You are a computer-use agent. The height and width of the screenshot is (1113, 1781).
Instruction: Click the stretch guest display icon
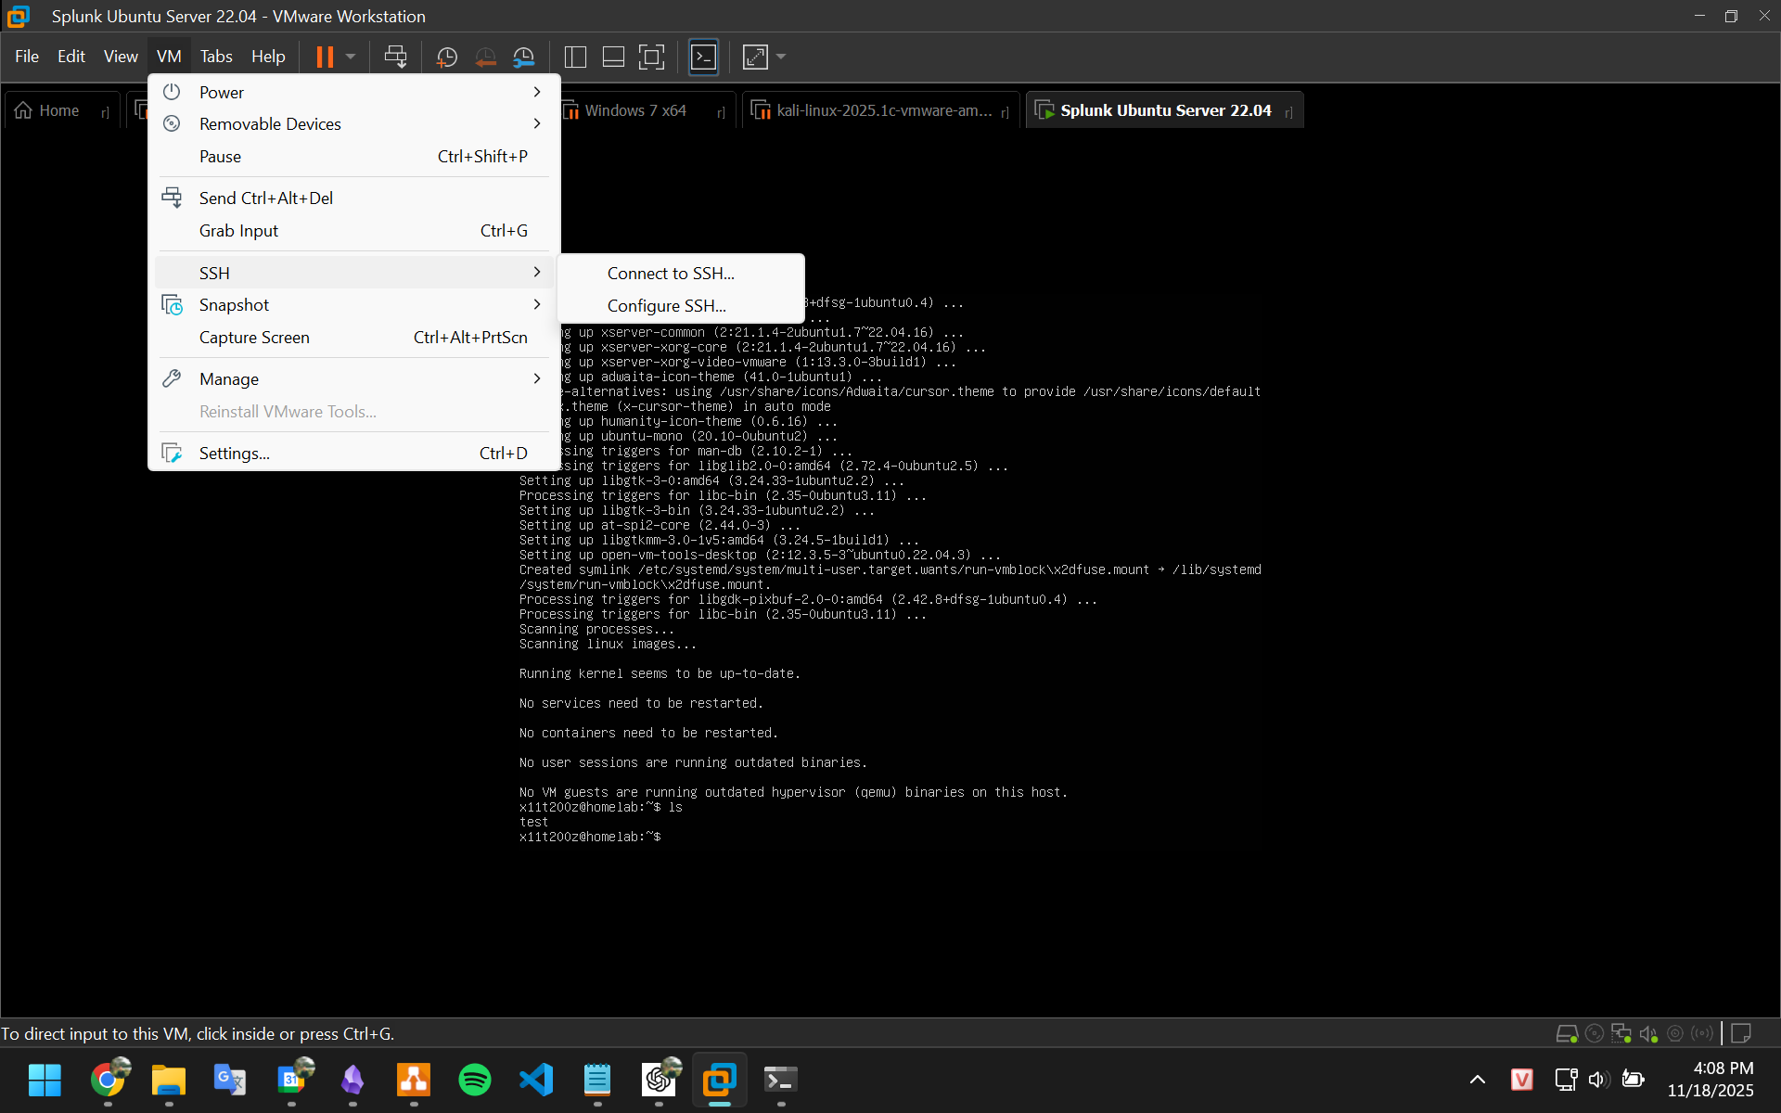coord(755,57)
